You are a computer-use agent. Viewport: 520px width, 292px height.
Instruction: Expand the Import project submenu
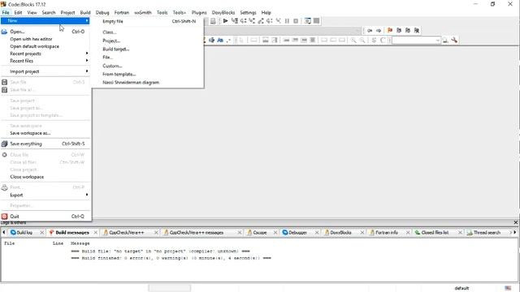pyautogui.click(x=45, y=71)
